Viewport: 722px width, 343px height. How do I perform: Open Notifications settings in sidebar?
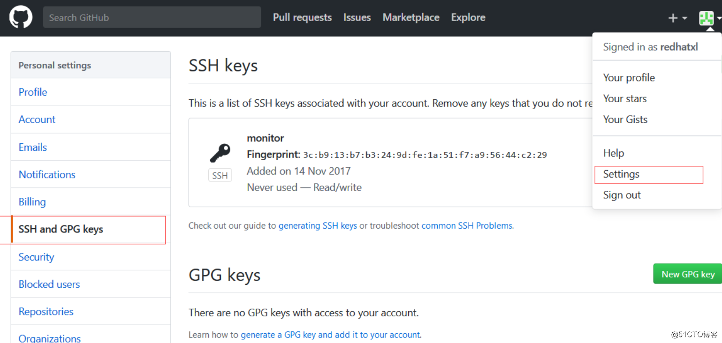(x=91, y=174)
